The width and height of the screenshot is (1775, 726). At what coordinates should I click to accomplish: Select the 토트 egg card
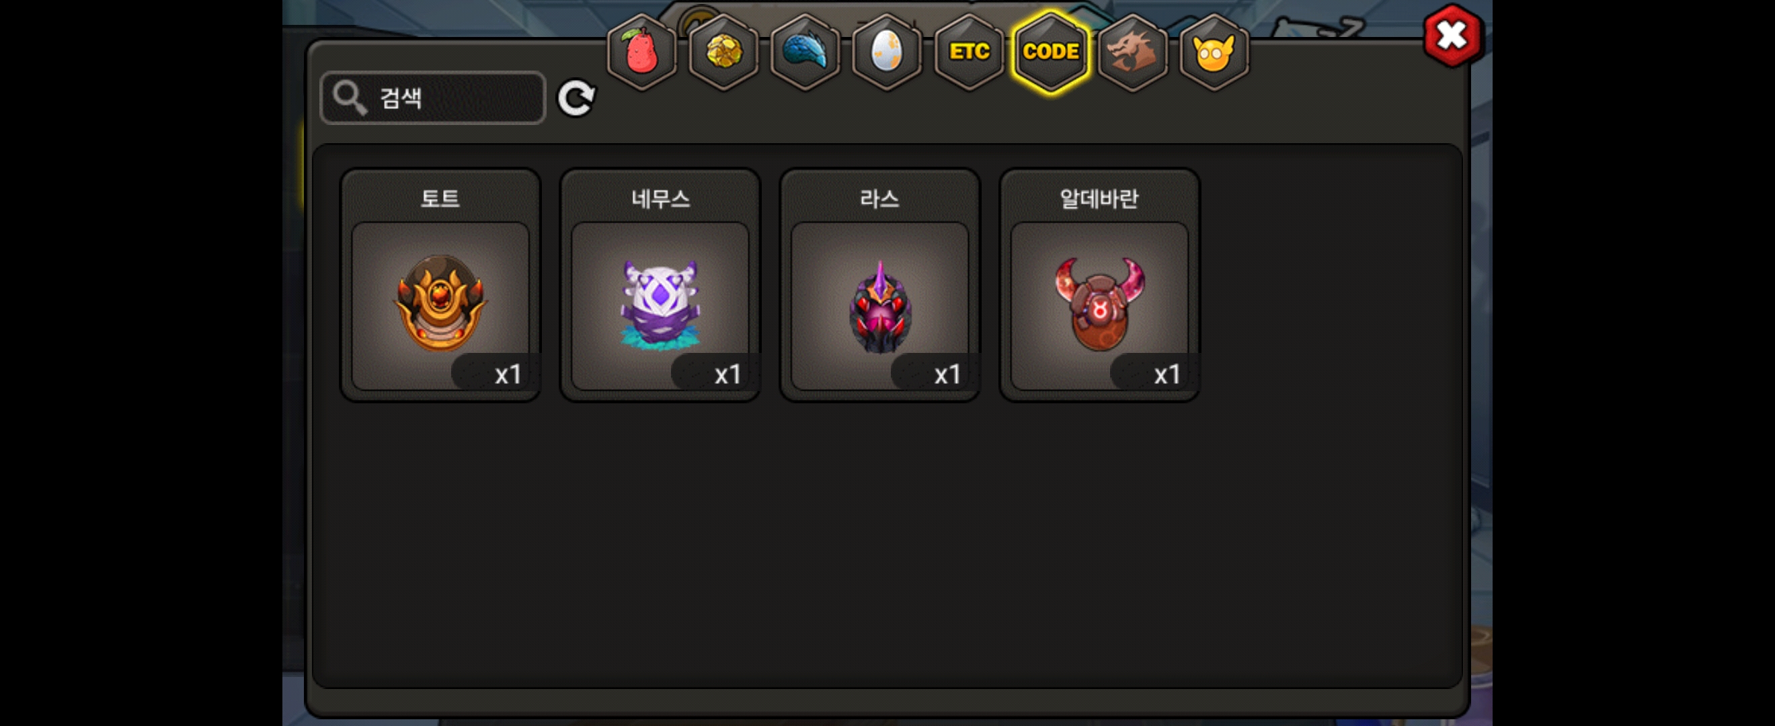(440, 285)
